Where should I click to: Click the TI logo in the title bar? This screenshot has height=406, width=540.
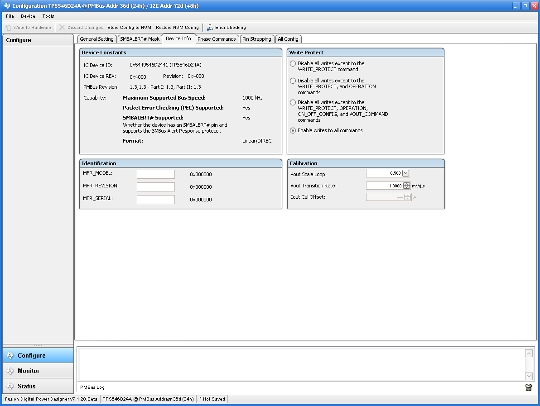6,5
